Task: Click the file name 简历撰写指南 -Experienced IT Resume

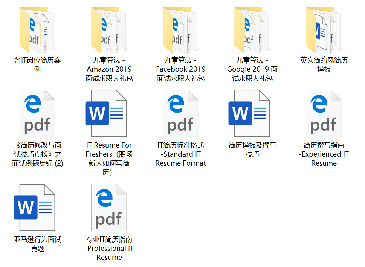Action: pyautogui.click(x=324, y=154)
